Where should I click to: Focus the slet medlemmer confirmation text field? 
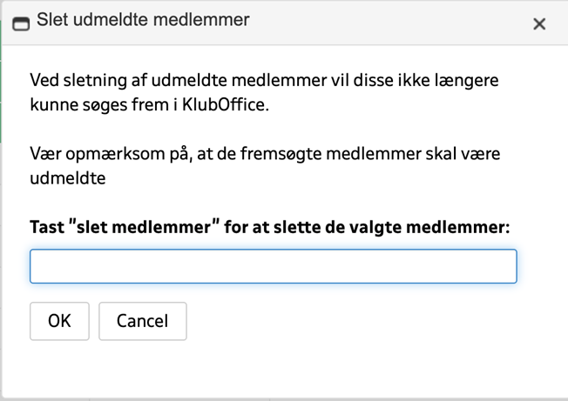tap(274, 266)
